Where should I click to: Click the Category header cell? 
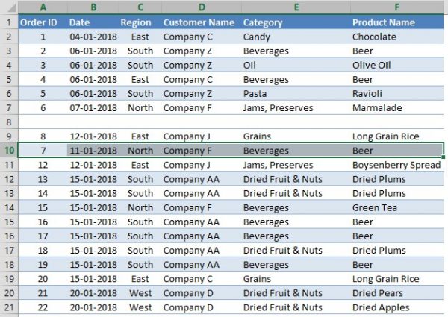point(296,22)
